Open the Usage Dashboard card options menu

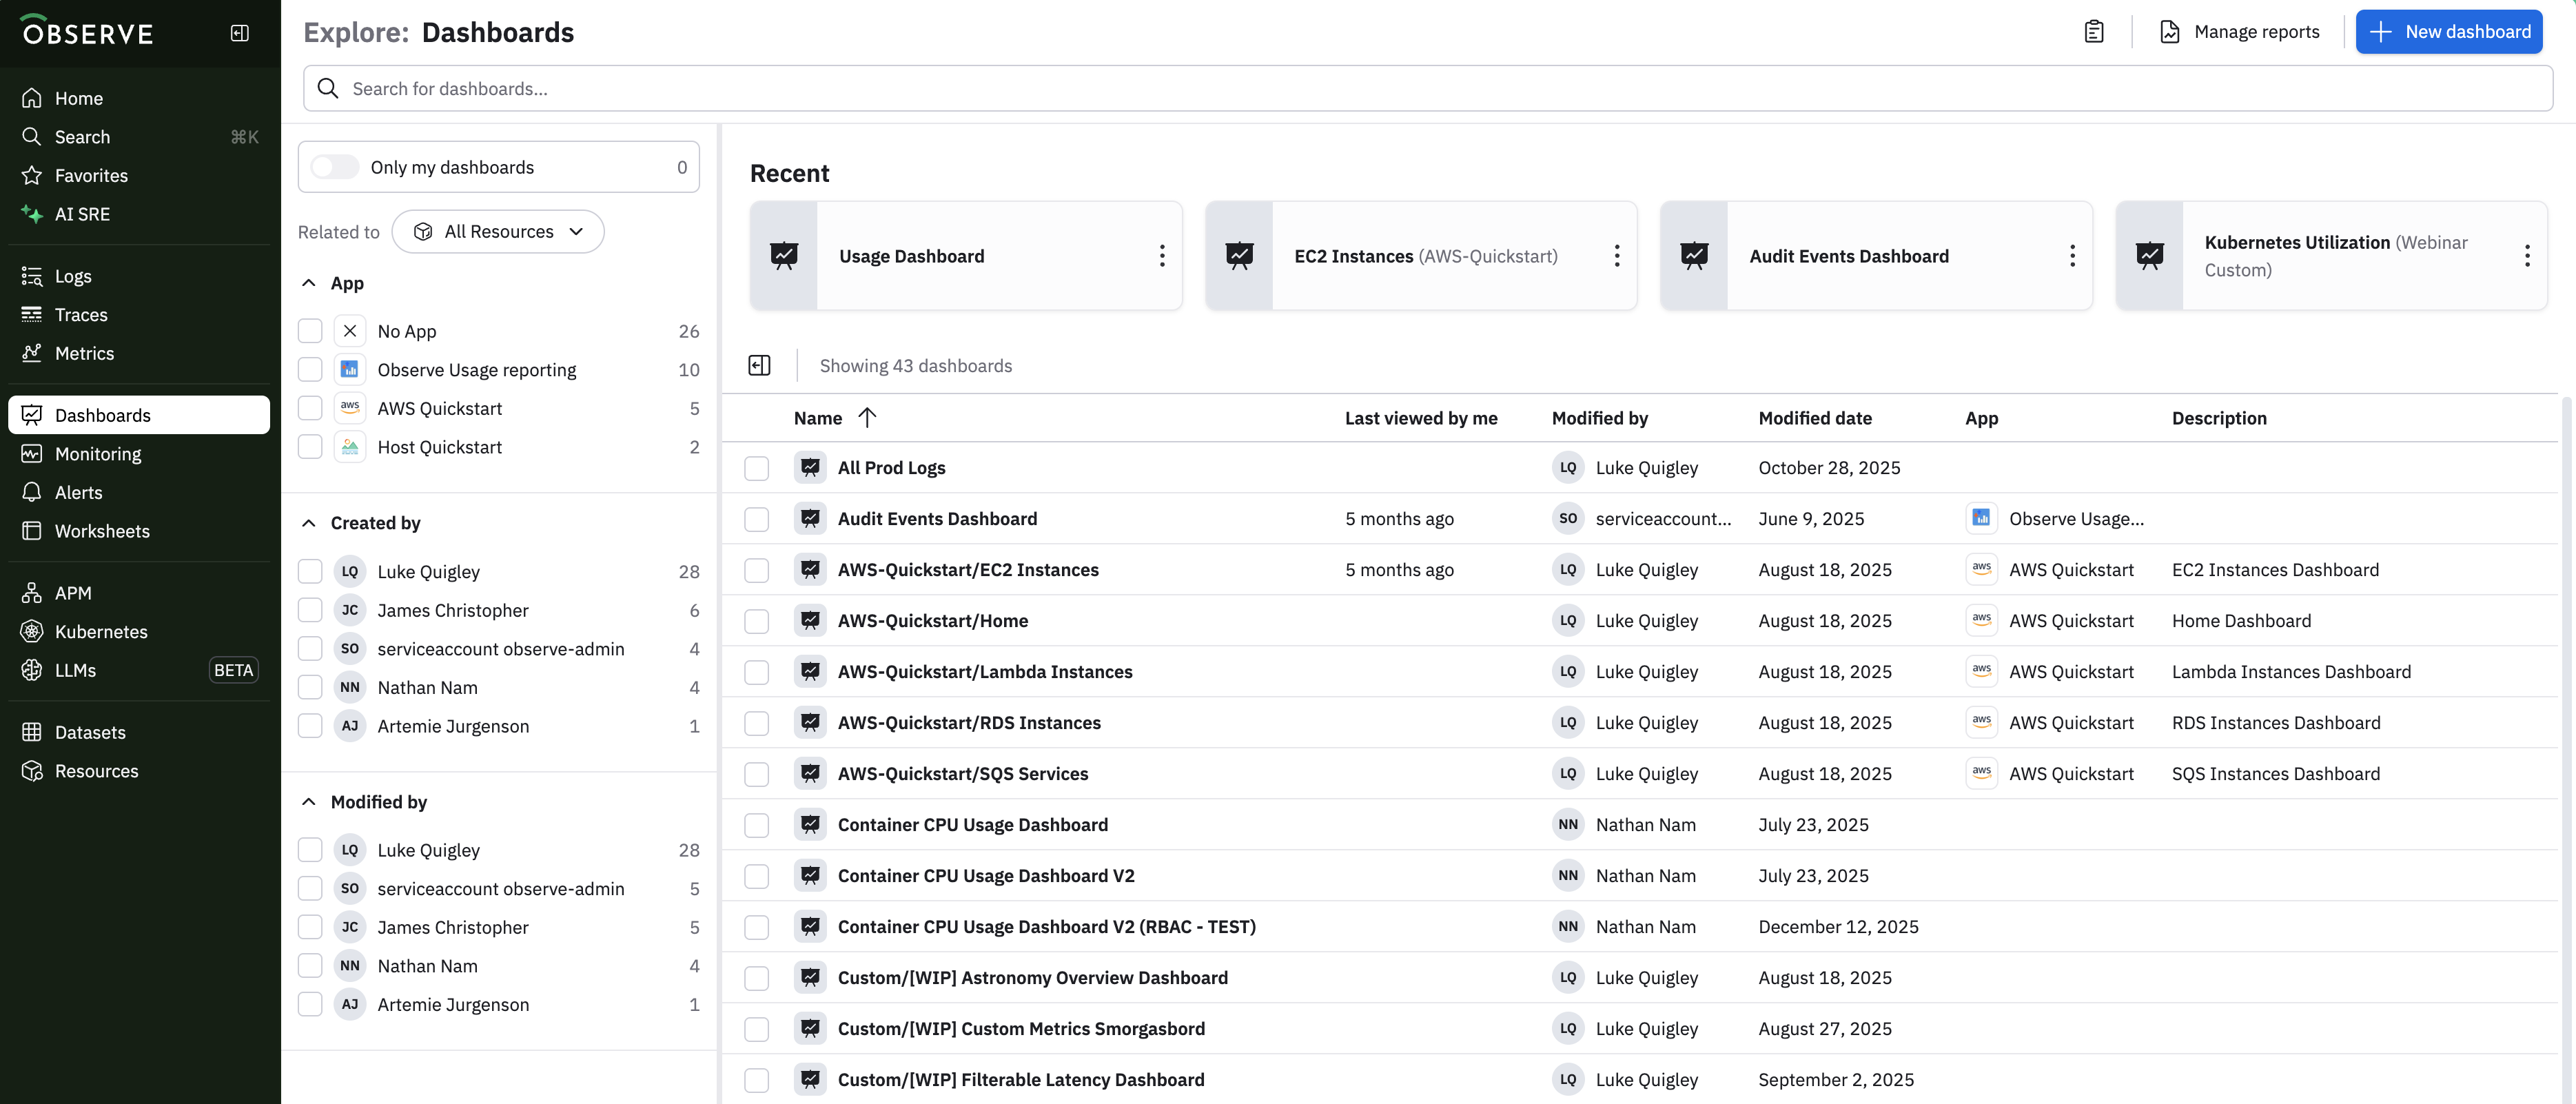point(1161,256)
